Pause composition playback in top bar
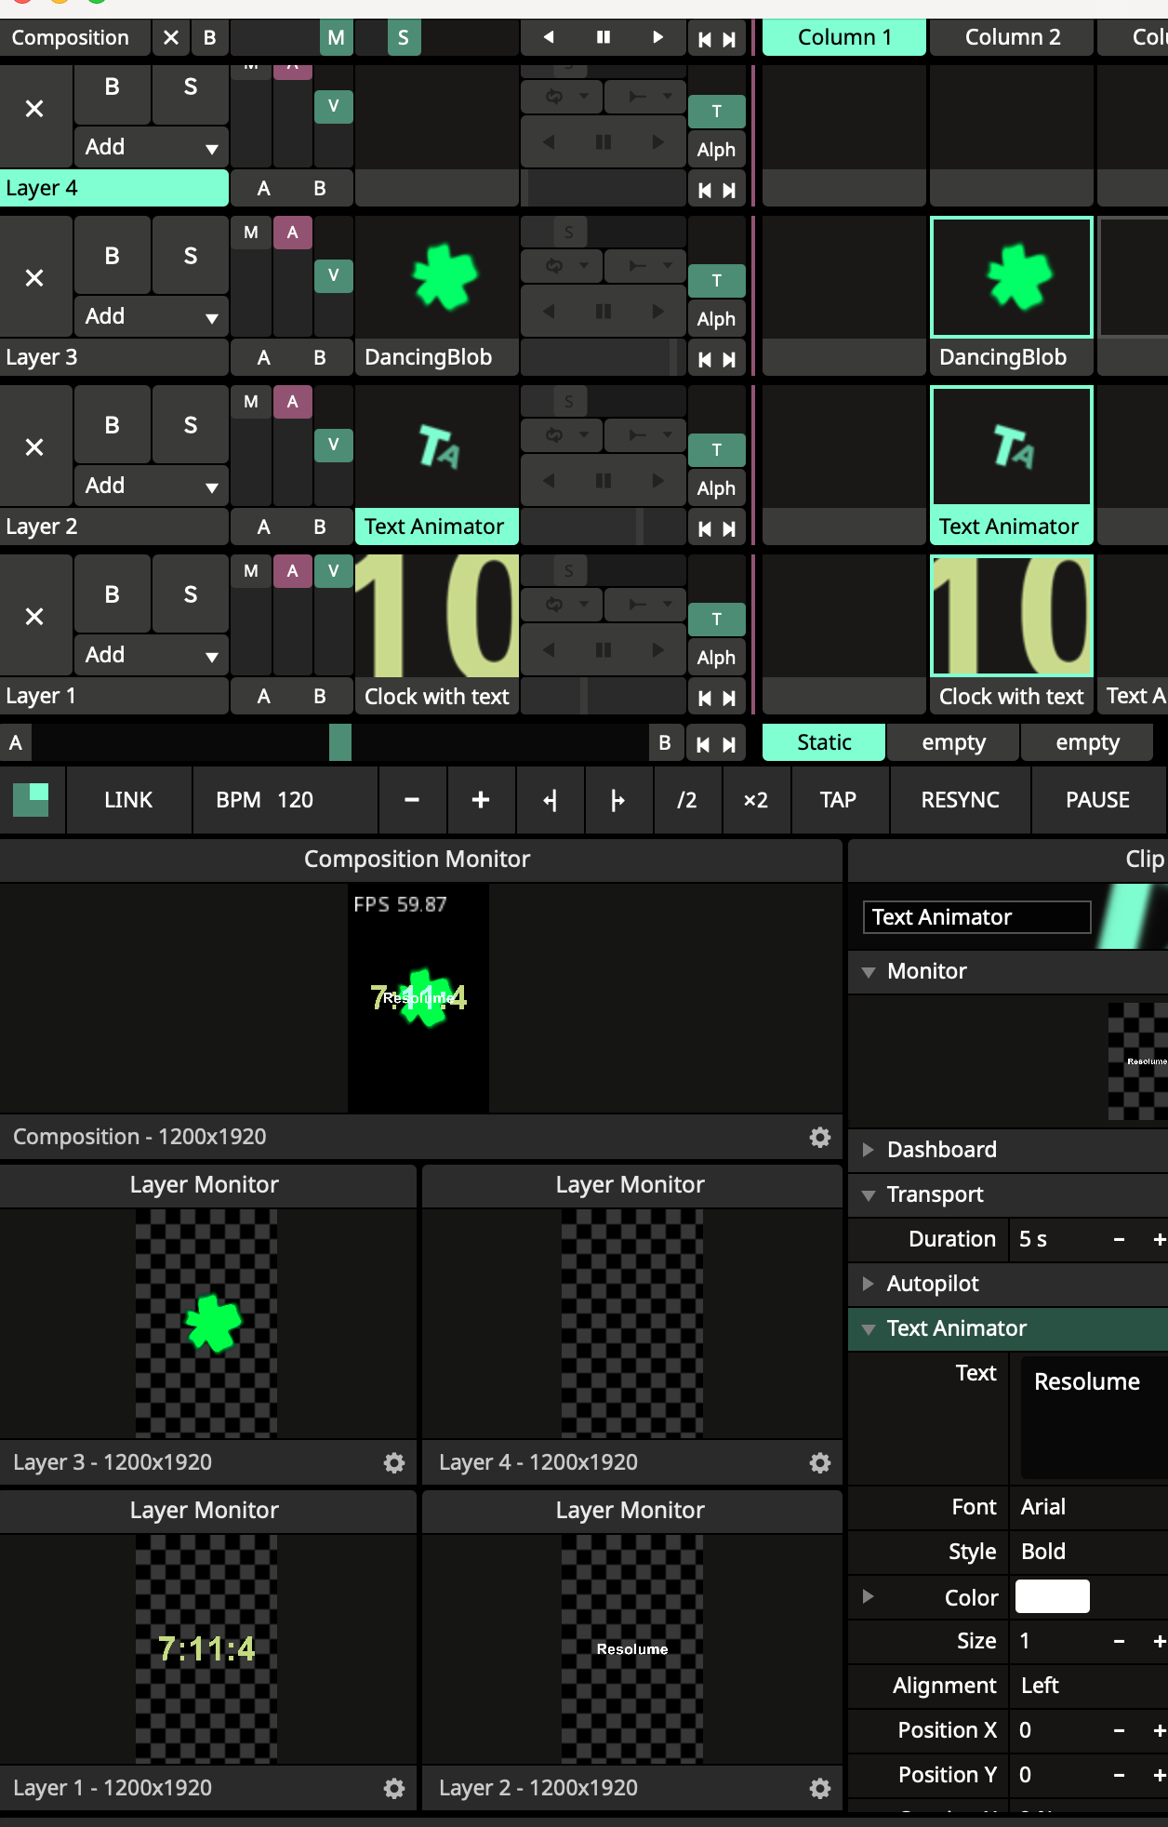The width and height of the screenshot is (1168, 1827). tap(604, 37)
